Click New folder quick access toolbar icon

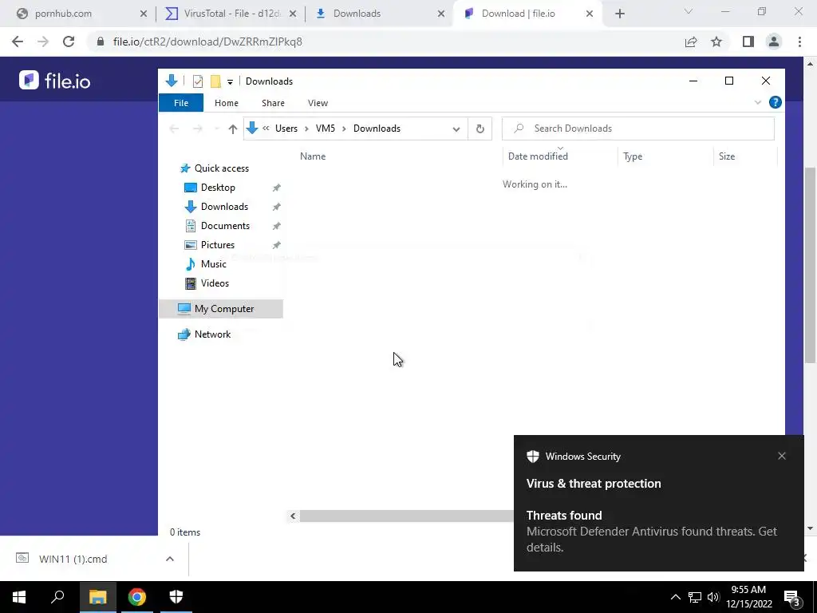click(215, 81)
